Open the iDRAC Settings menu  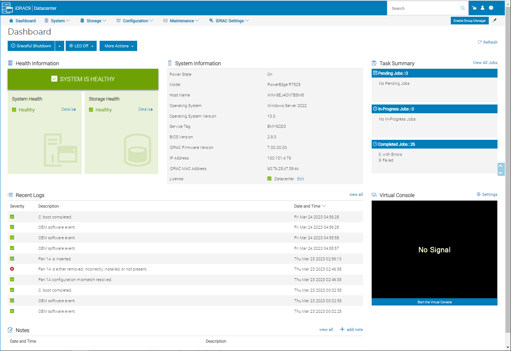point(229,21)
